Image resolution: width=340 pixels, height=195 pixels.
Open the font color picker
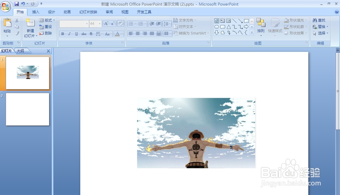[119, 34]
